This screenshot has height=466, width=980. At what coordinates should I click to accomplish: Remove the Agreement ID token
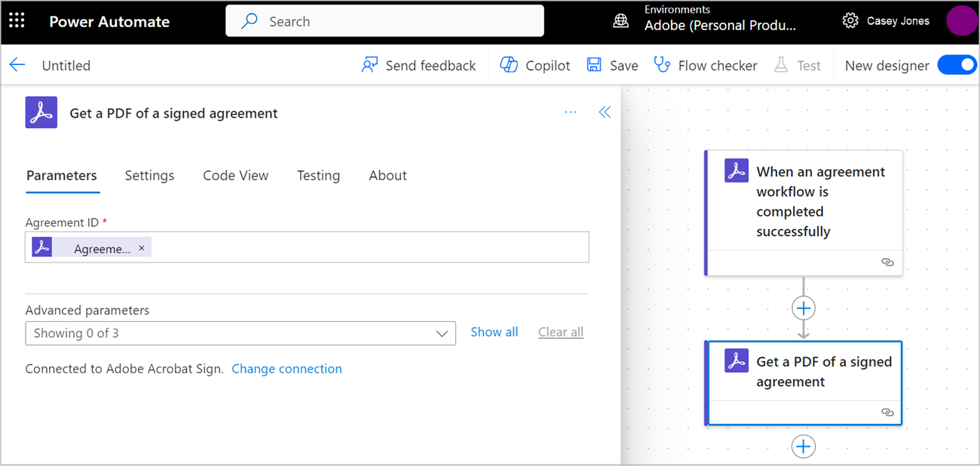tap(142, 248)
